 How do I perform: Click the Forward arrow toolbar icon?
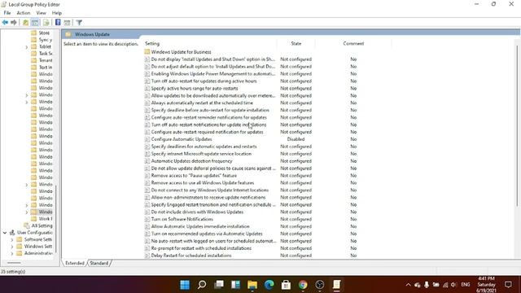point(14,23)
